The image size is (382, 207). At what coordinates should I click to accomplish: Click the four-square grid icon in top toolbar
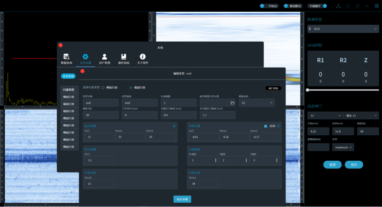[x=377, y=6]
